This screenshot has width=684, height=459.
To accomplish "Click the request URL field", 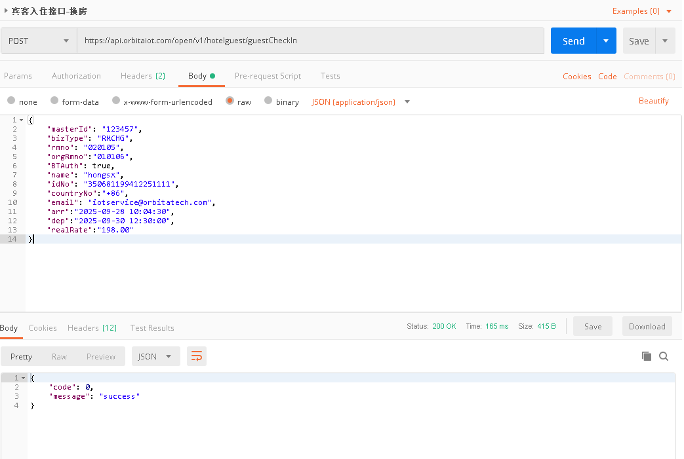I will pos(310,41).
